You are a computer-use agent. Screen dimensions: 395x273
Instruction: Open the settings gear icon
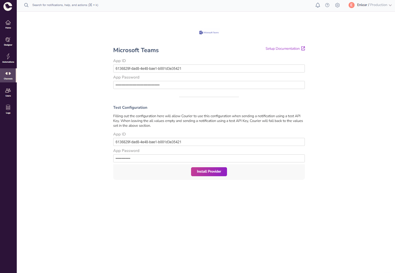click(x=338, y=5)
